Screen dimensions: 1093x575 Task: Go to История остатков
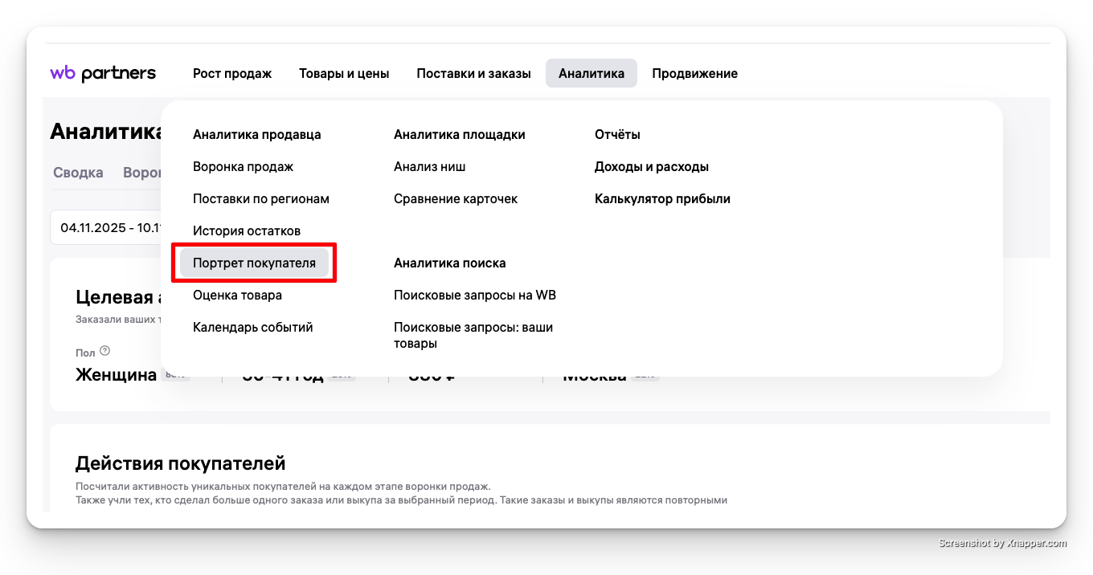point(247,231)
